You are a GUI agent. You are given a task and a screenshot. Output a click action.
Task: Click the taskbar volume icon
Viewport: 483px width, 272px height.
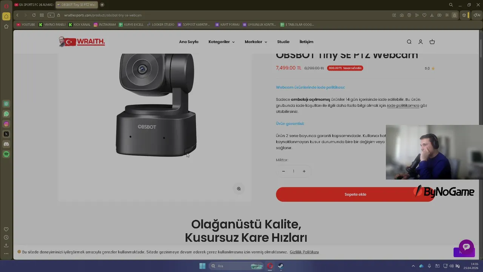point(451,266)
